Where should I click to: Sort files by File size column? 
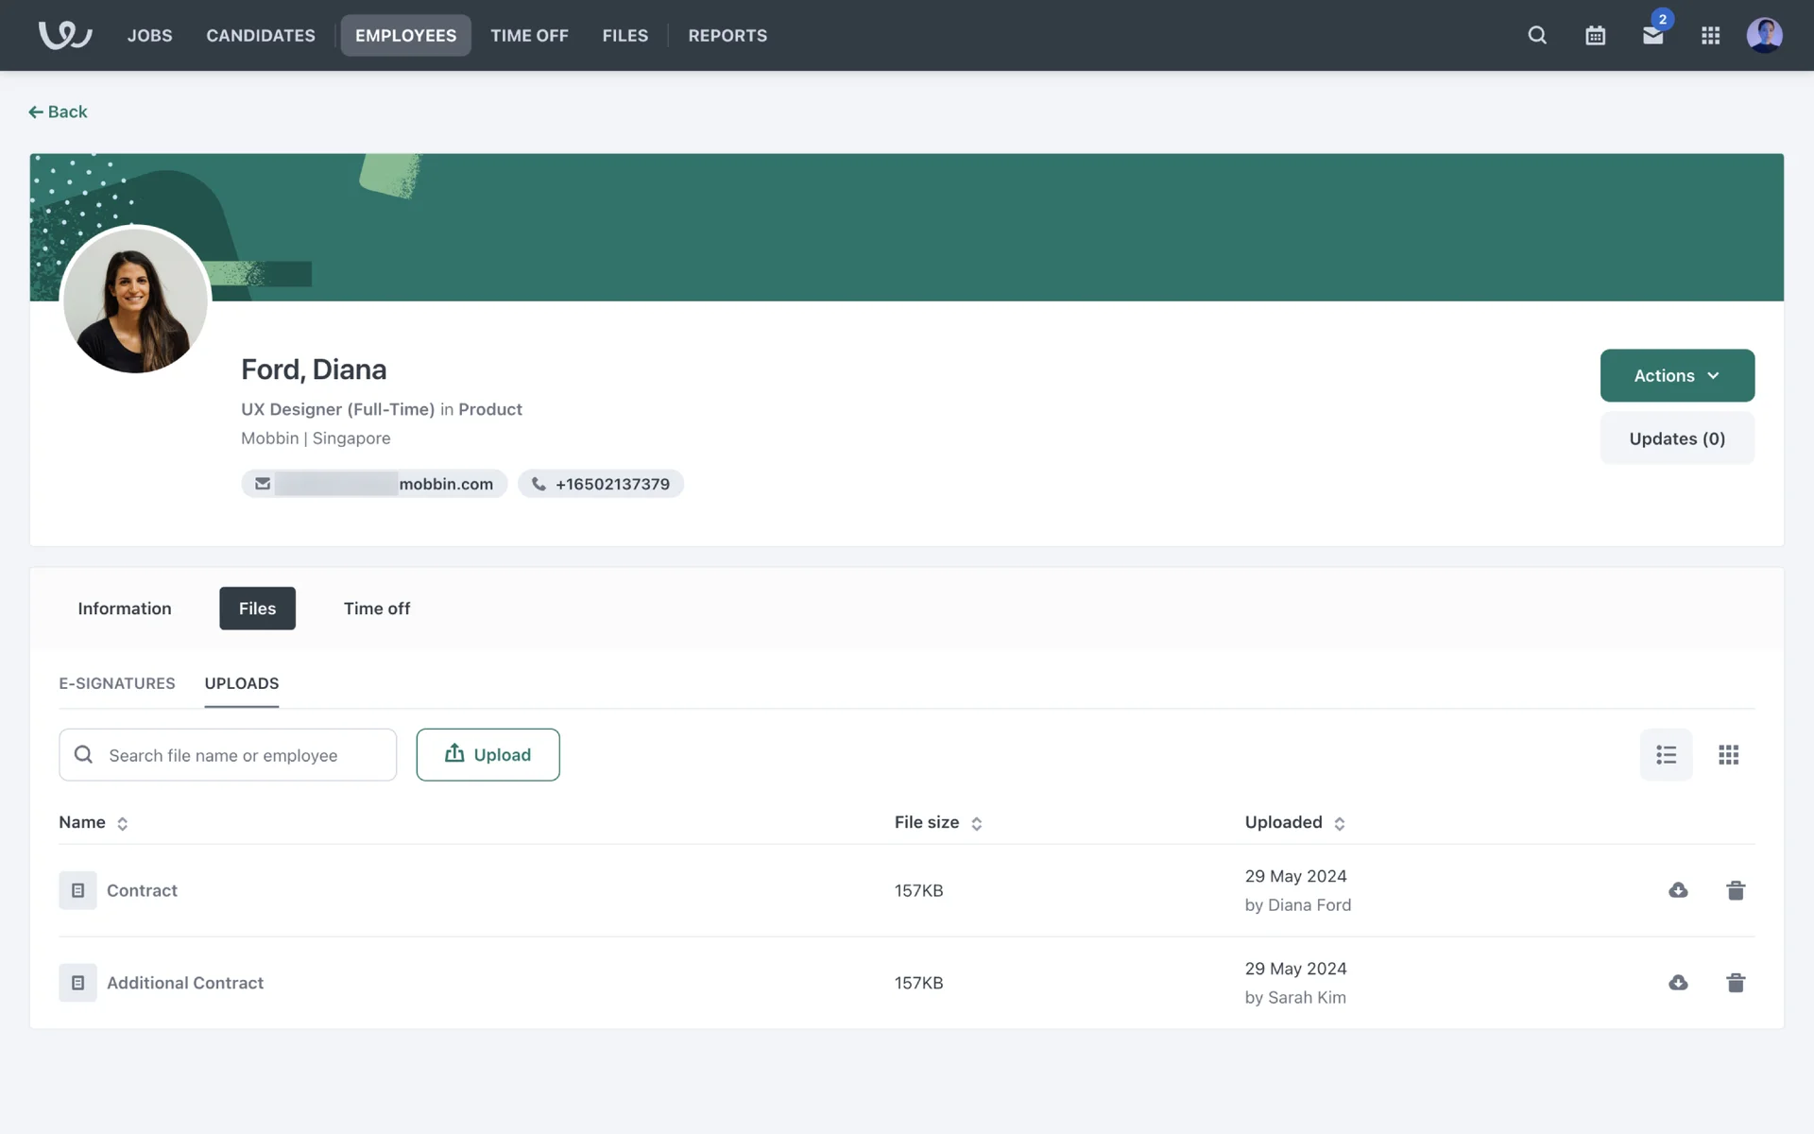tap(938, 822)
